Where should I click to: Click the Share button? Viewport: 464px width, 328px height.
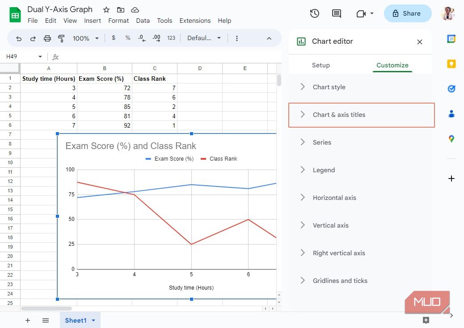407,13
